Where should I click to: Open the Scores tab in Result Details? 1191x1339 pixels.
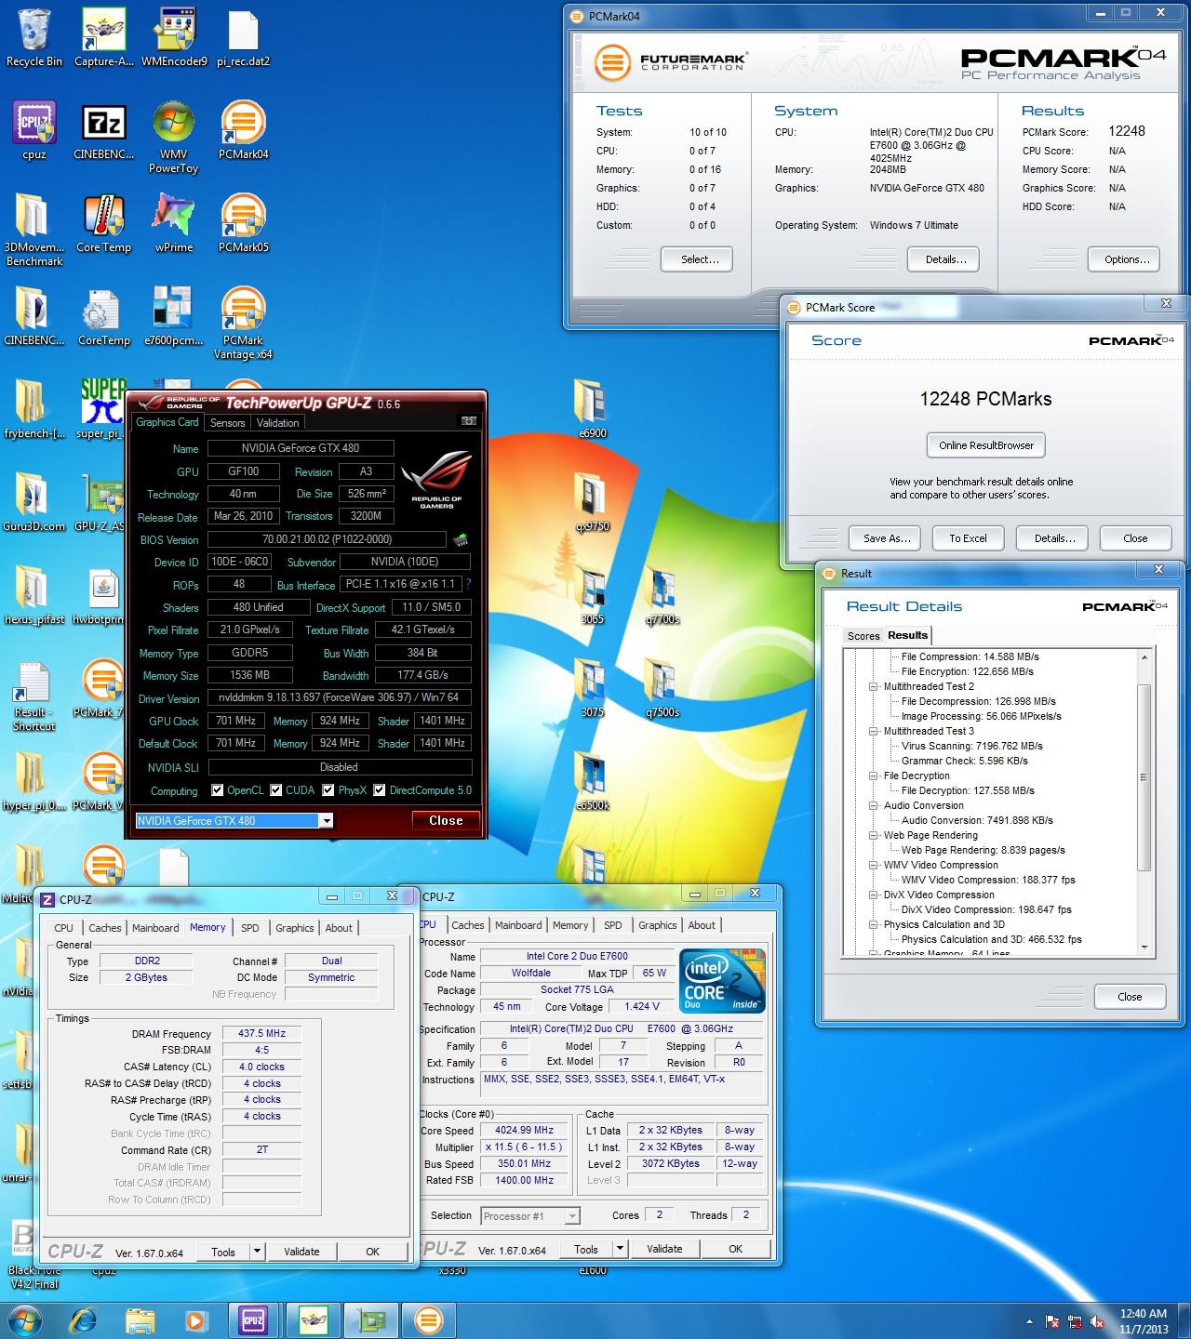pyautogui.click(x=863, y=636)
